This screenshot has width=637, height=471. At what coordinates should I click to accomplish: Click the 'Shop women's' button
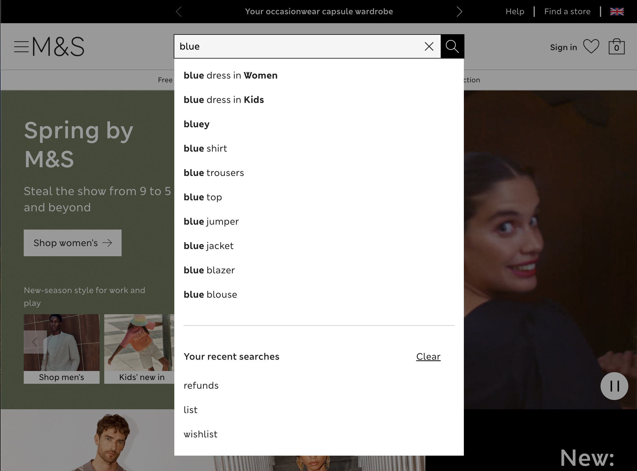click(72, 243)
